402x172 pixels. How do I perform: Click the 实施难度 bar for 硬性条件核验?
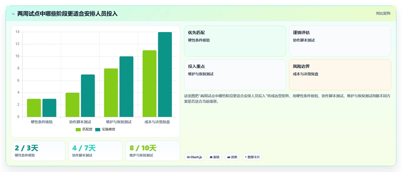click(x=49, y=108)
